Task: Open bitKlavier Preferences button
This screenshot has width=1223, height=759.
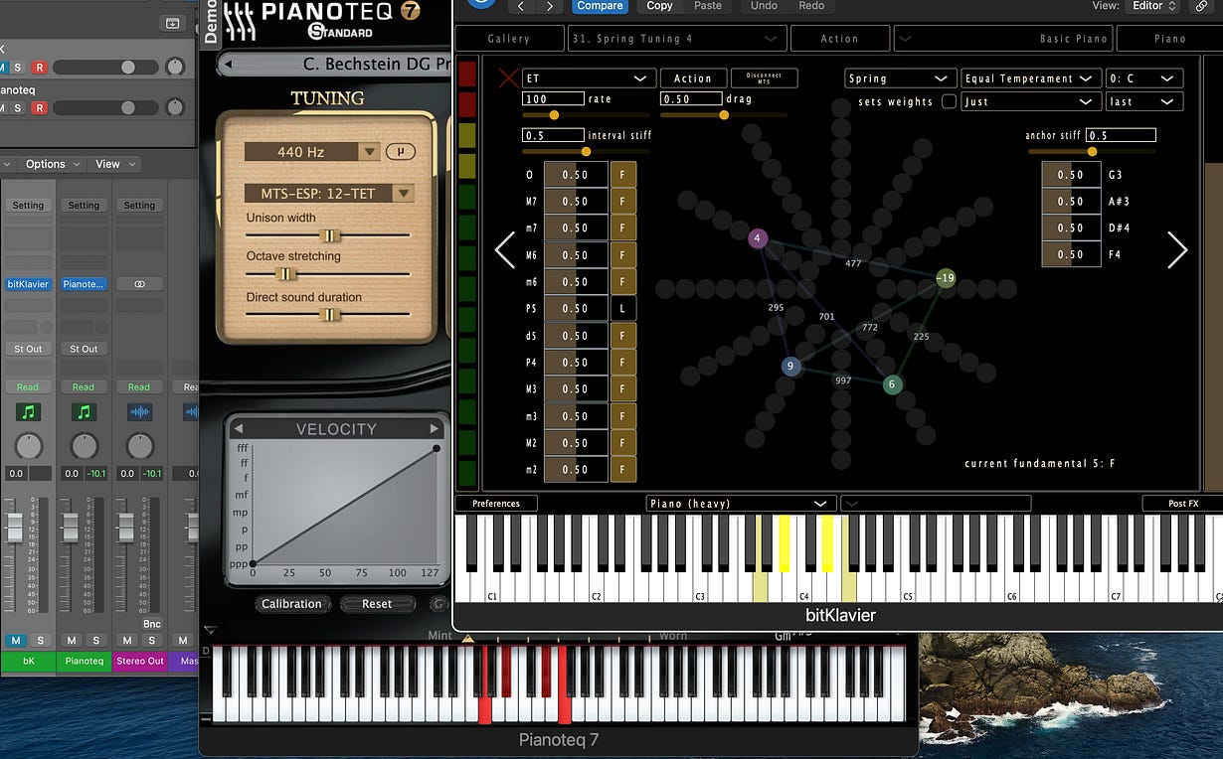Action: click(x=496, y=504)
